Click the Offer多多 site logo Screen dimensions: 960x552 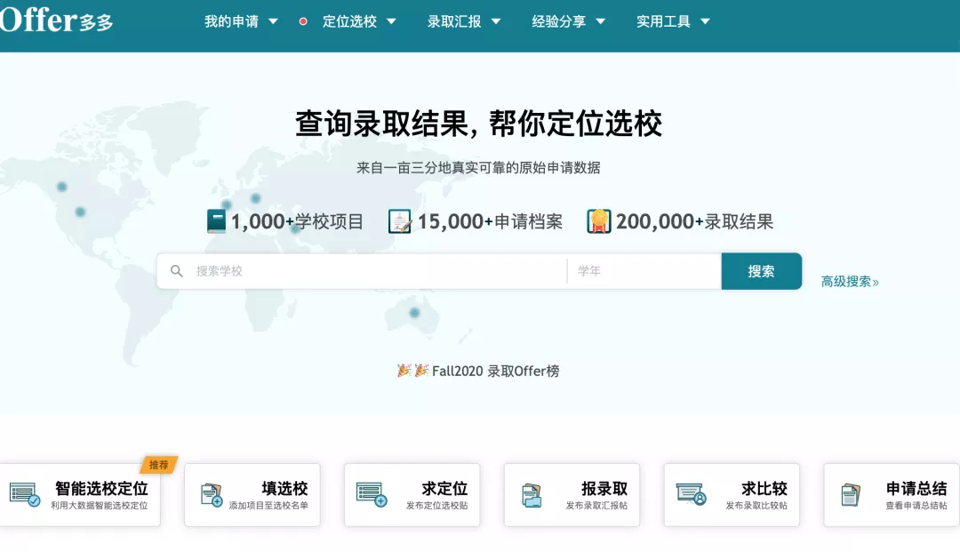[55, 21]
